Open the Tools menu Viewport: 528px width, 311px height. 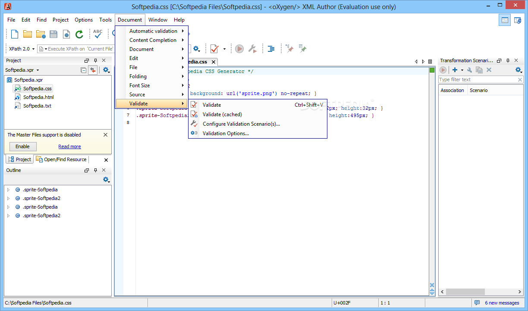point(105,20)
